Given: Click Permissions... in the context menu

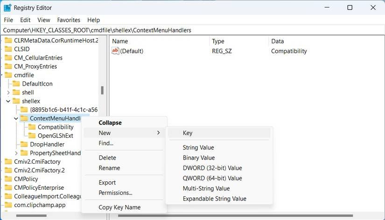Looking at the screenshot, I should tap(115, 193).
